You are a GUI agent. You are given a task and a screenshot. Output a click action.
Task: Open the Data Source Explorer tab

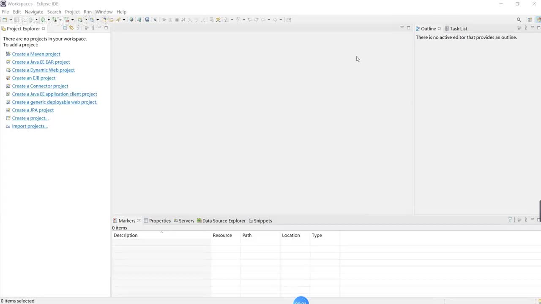pos(221,221)
